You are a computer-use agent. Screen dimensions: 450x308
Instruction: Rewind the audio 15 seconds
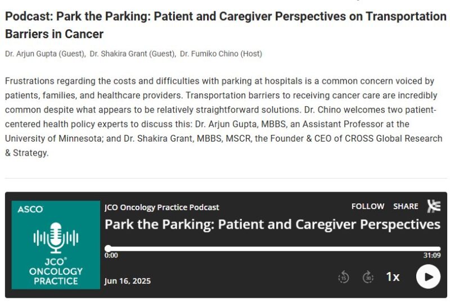[344, 277]
